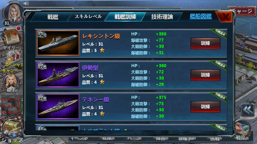Switch to the 技術理論 tab
The height and width of the screenshot is (144, 257).
point(162,17)
